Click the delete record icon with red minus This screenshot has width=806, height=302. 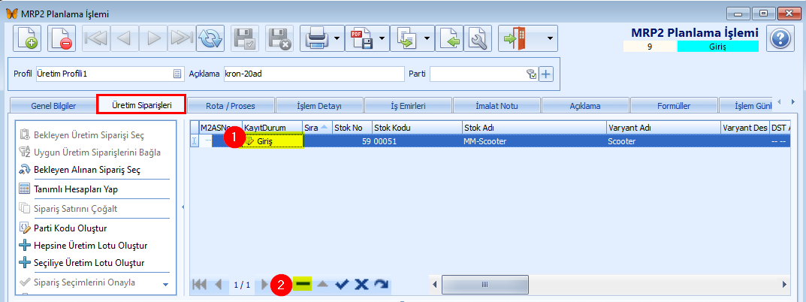(x=62, y=38)
